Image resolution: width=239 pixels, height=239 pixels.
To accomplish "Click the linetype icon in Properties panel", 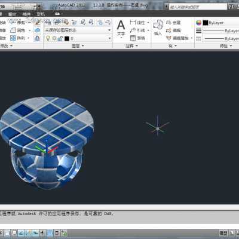I will click(x=198, y=38).
